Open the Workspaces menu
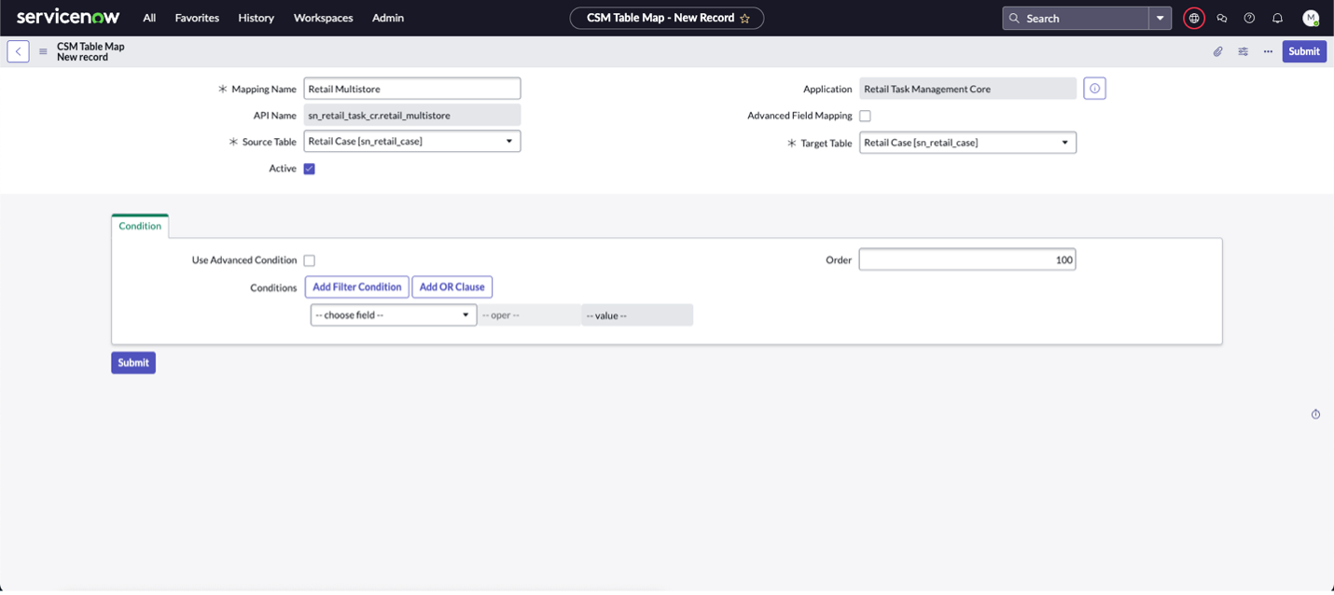 pos(323,18)
